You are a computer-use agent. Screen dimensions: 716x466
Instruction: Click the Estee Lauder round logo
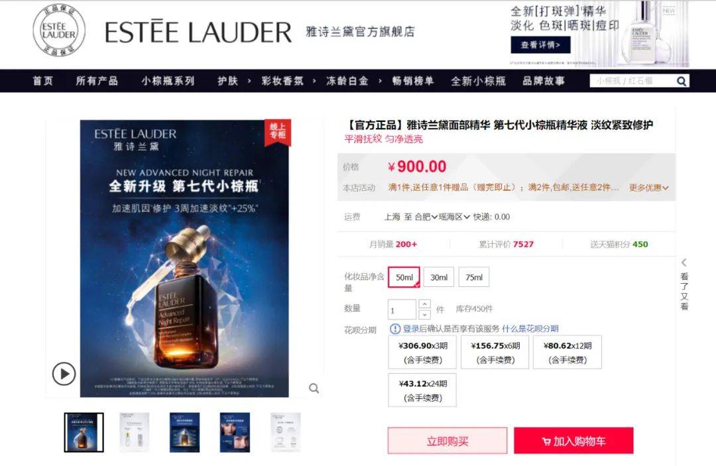(x=59, y=30)
